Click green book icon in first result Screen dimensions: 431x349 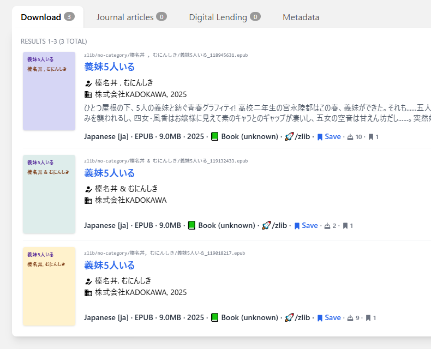click(x=214, y=136)
